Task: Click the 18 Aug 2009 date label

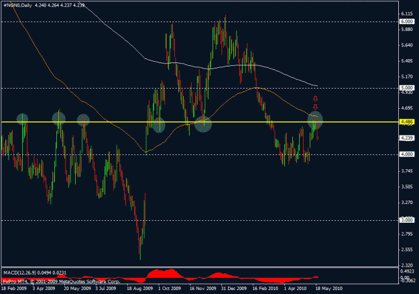Action: [139, 289]
